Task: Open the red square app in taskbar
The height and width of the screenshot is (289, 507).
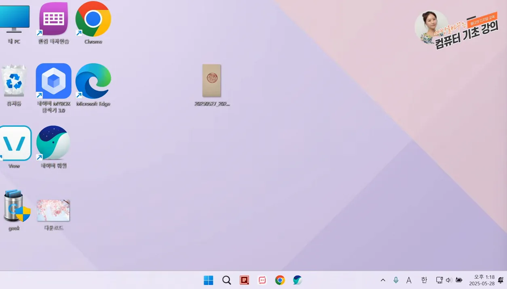Action: click(244, 280)
